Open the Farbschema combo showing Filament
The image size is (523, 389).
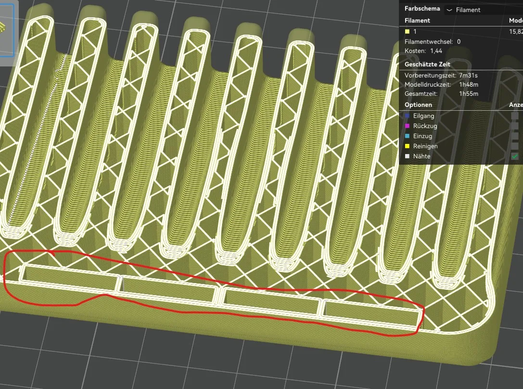[484, 10]
